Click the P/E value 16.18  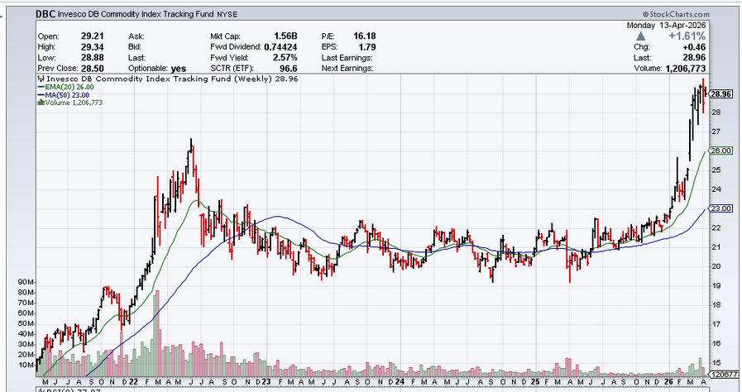[364, 36]
